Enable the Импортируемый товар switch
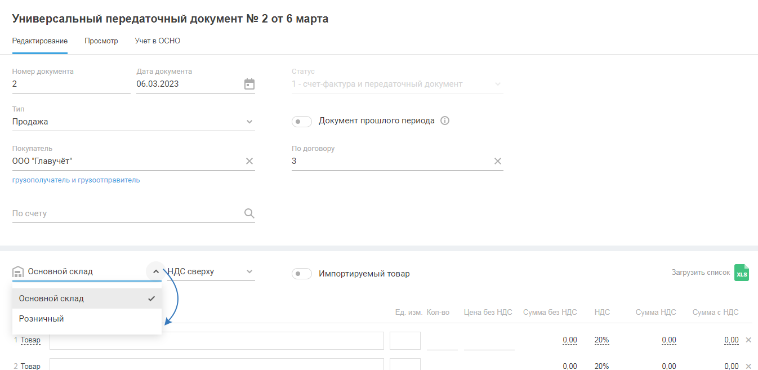This screenshot has width=758, height=370. [302, 274]
